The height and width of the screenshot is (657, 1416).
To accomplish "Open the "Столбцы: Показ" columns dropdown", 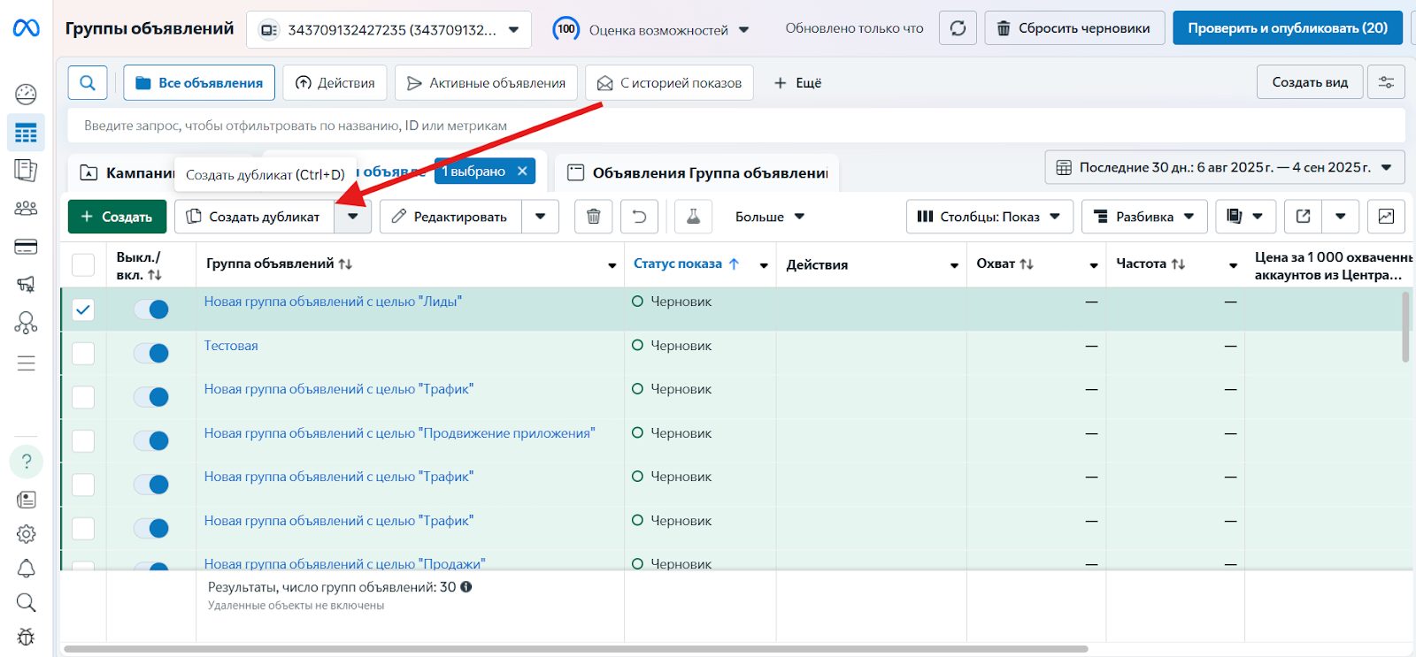I will click(989, 217).
